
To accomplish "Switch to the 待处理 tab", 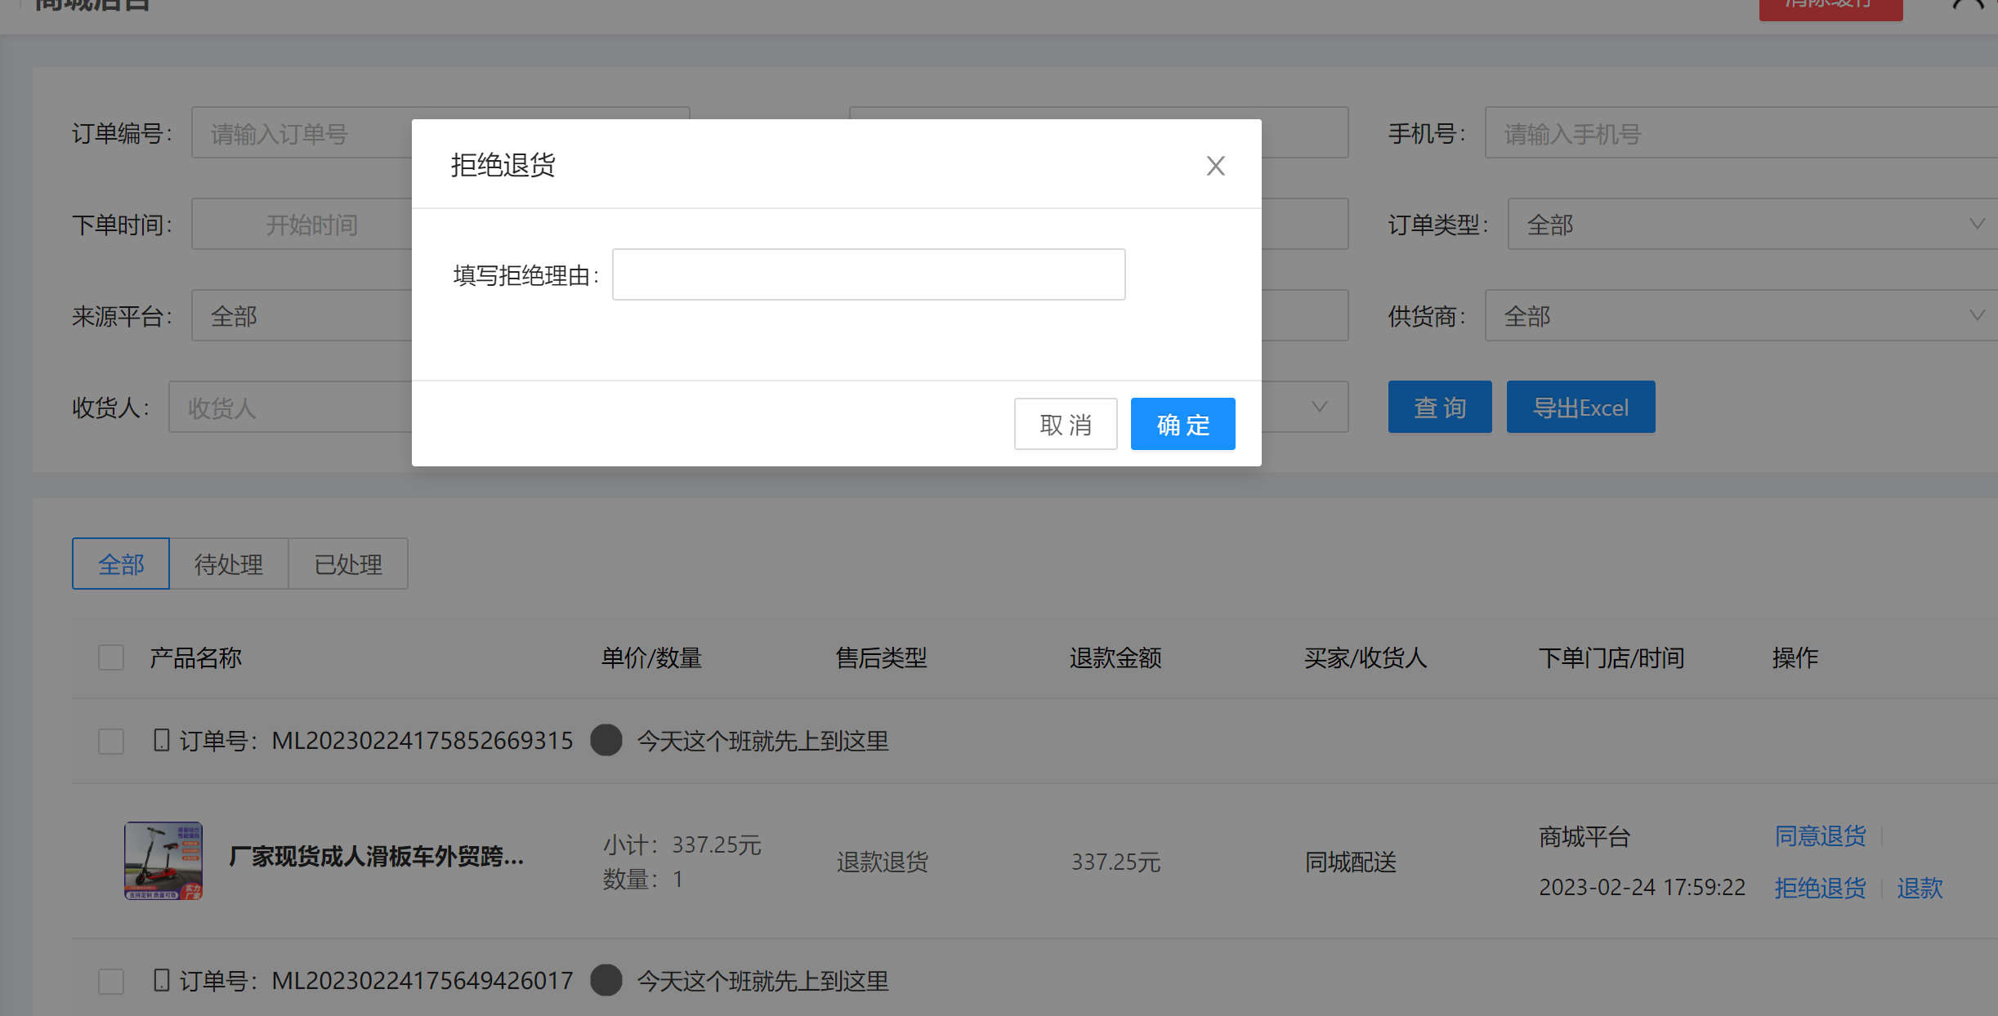I will click(x=229, y=564).
